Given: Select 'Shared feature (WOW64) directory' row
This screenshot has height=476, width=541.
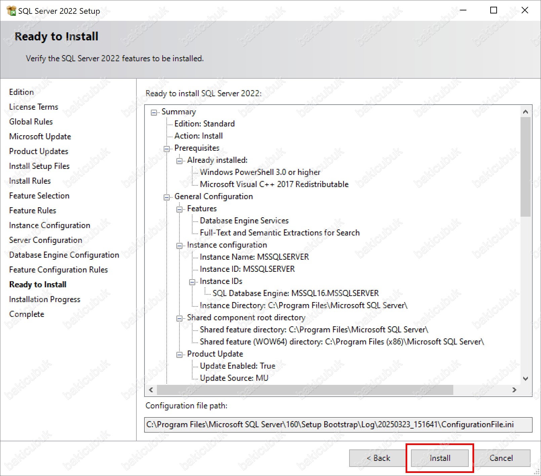Looking at the screenshot, I should pos(342,342).
